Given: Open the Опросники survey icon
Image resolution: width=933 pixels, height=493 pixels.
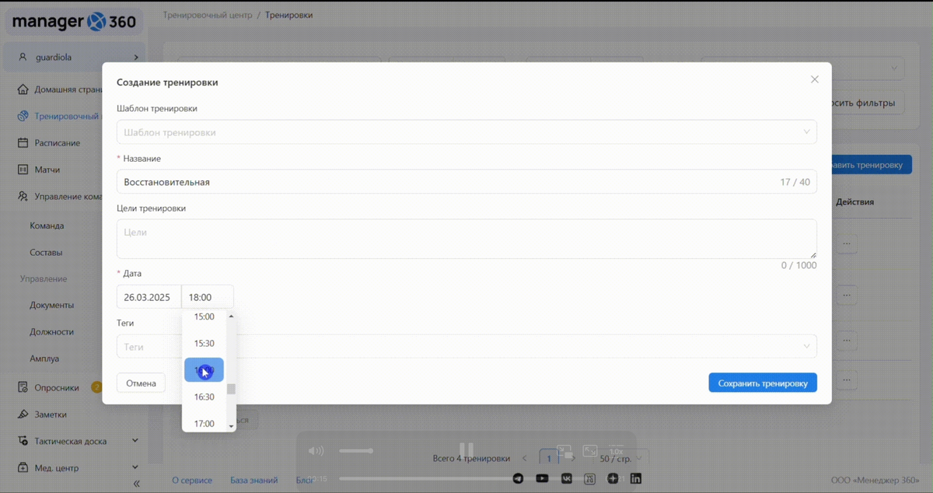Looking at the screenshot, I should (x=23, y=387).
